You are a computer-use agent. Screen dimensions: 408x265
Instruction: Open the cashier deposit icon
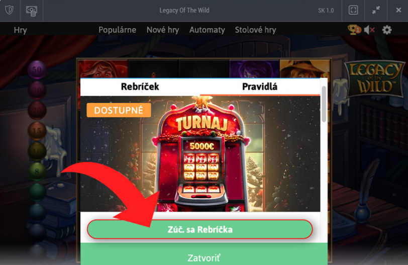tap(32, 11)
